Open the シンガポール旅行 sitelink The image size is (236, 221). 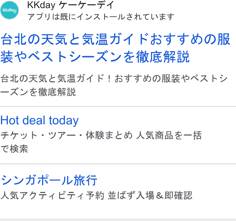pos(49,180)
